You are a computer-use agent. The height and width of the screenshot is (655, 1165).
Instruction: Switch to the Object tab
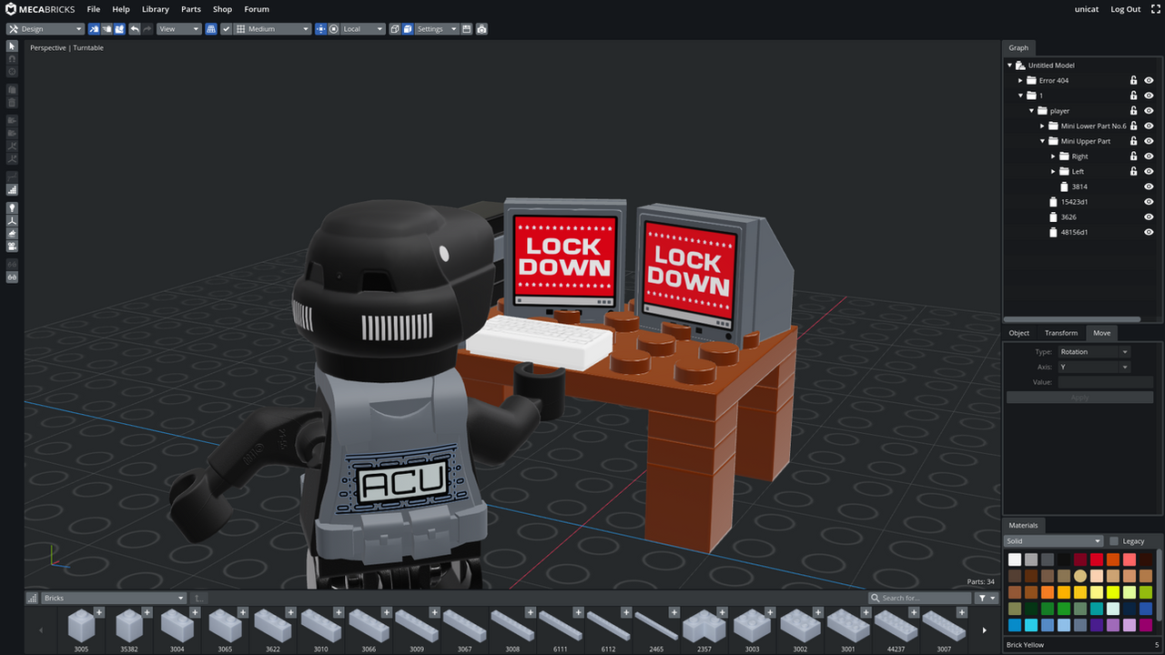click(x=1019, y=333)
